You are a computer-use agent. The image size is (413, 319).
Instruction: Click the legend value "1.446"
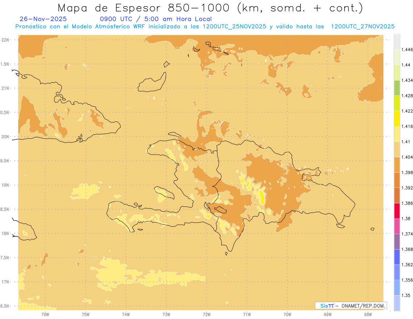(x=407, y=50)
